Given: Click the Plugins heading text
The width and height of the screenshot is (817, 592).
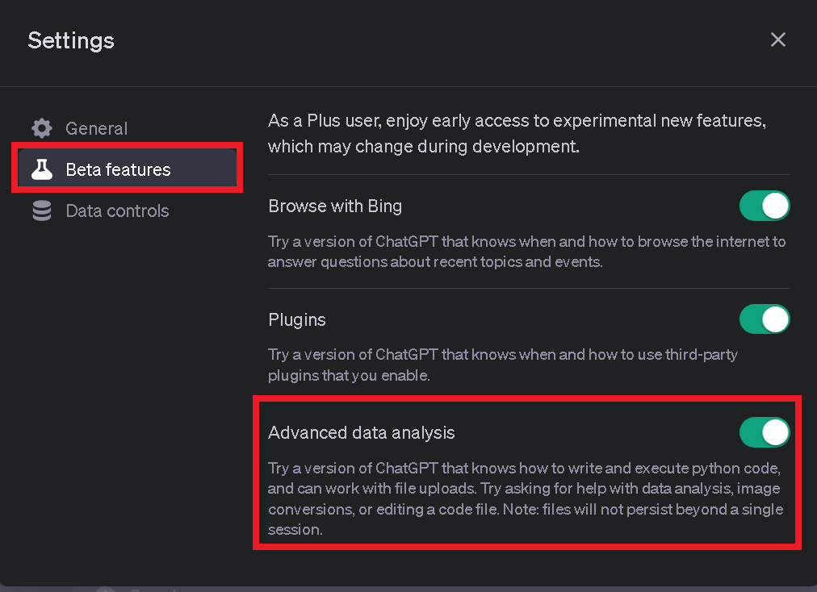Looking at the screenshot, I should (296, 319).
